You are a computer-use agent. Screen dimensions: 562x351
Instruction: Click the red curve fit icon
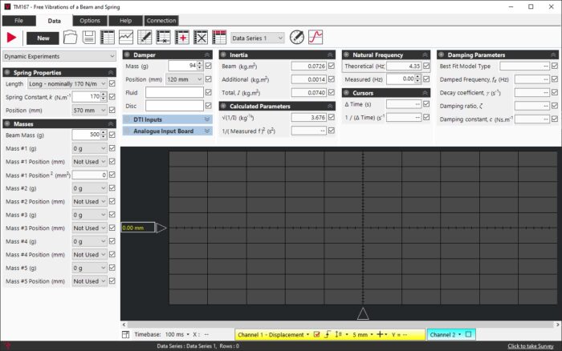[x=316, y=37]
